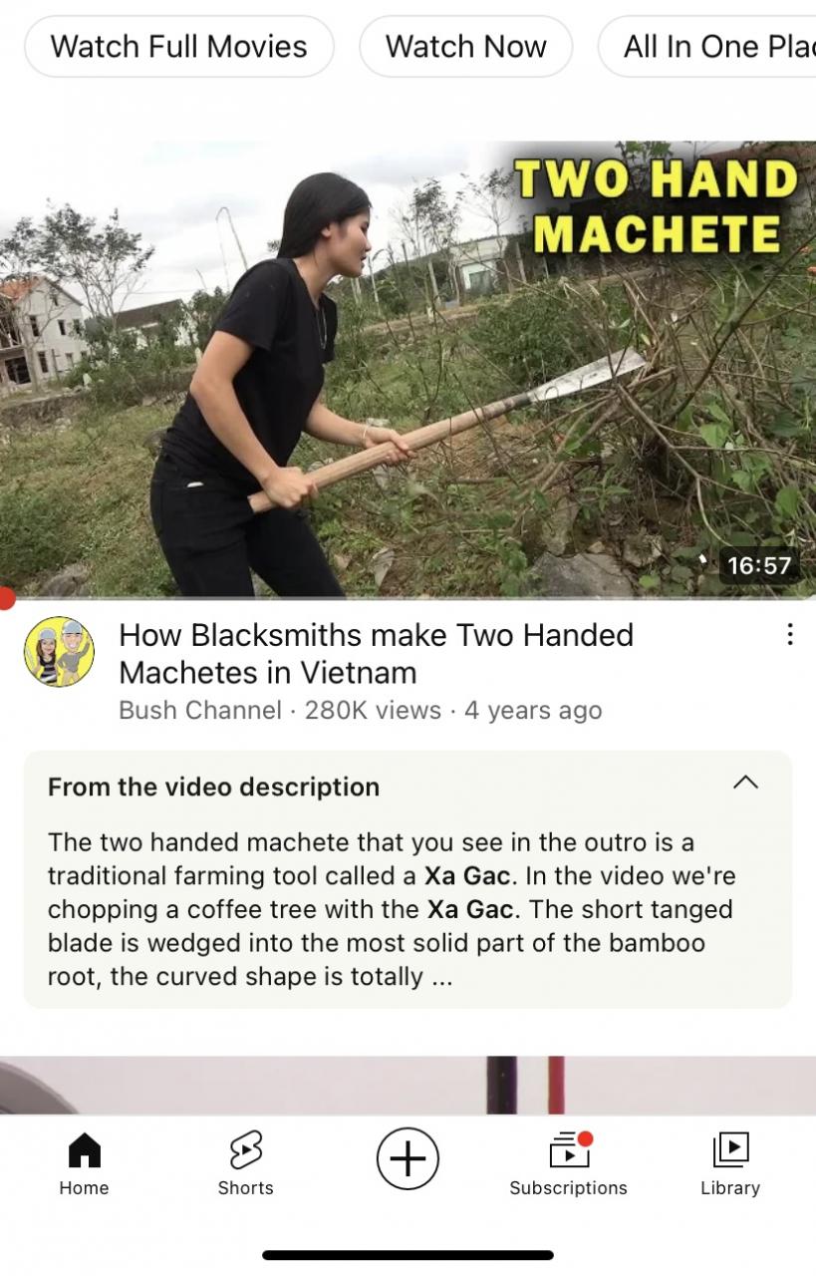The image size is (816, 1276).
Task: Open three-dot video options menu
Action: 789,634
